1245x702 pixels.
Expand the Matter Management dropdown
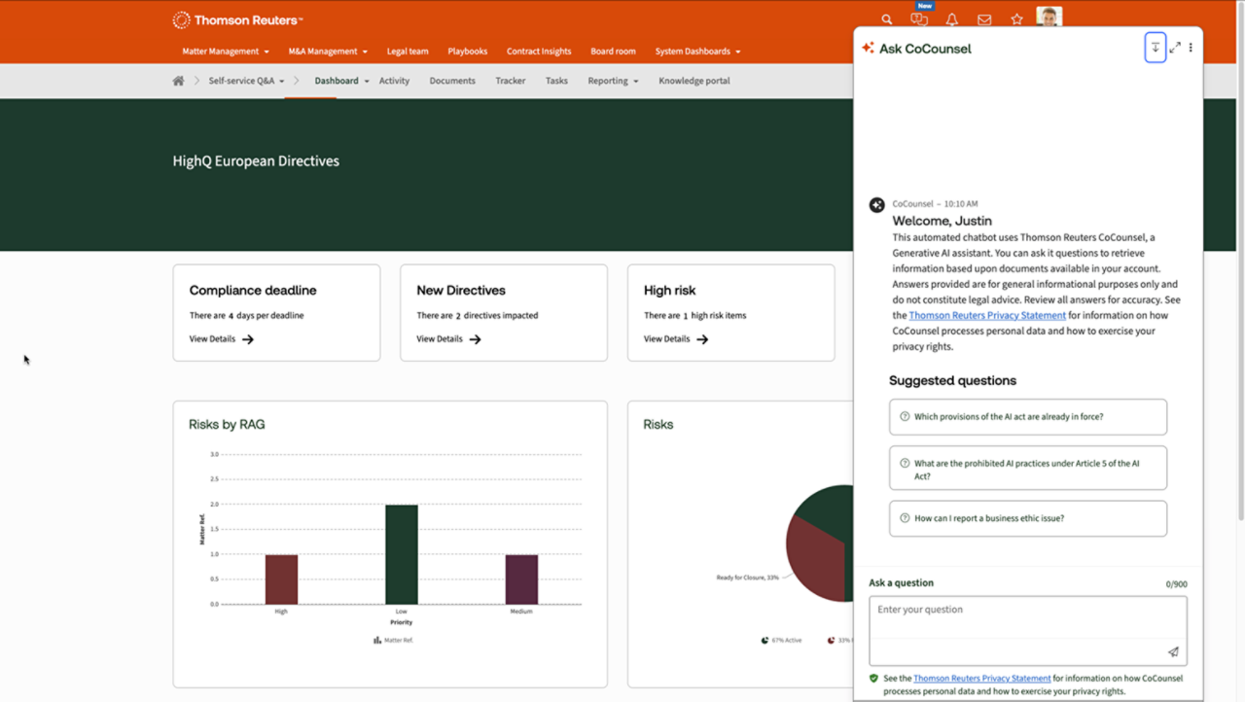(226, 52)
